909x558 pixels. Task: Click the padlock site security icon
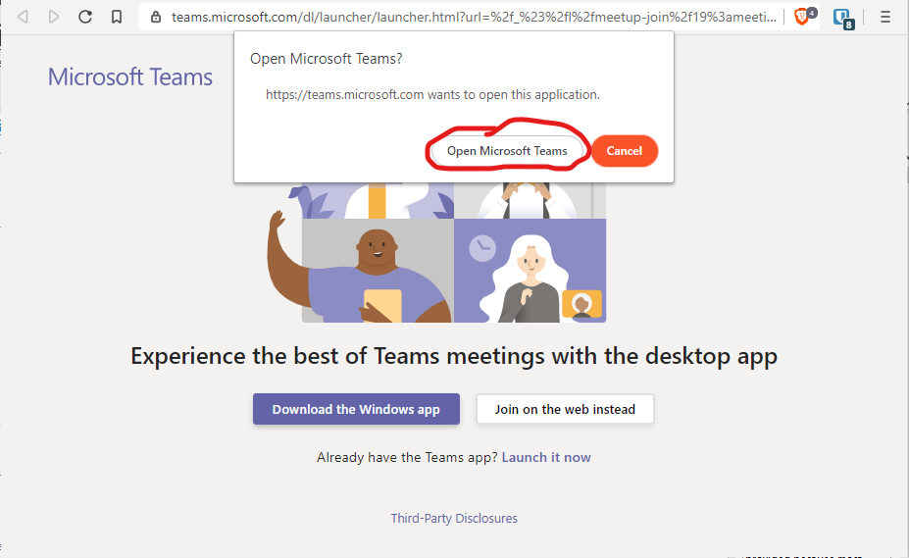156,17
